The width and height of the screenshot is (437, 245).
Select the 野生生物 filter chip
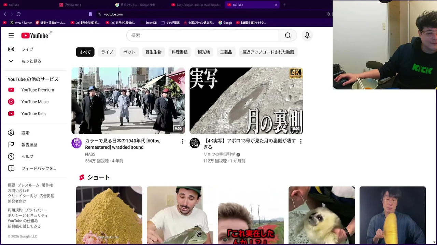pos(153,52)
